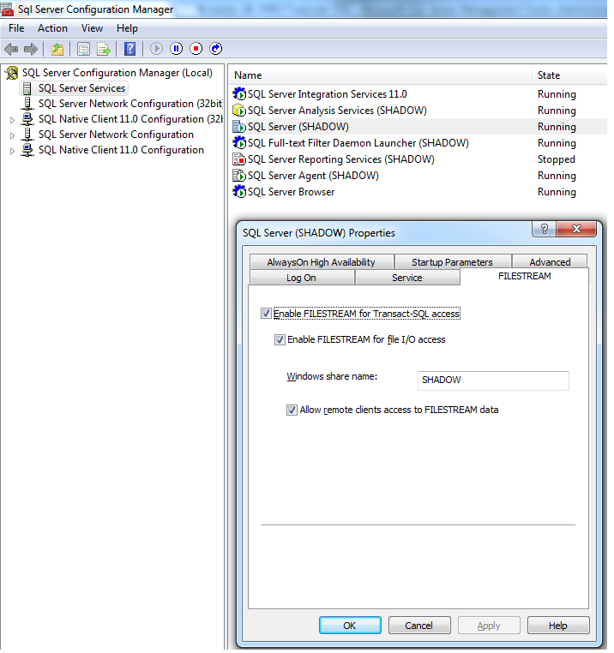The image size is (614, 653).
Task: Click the Cancel button in Properties dialog
Action: [419, 626]
